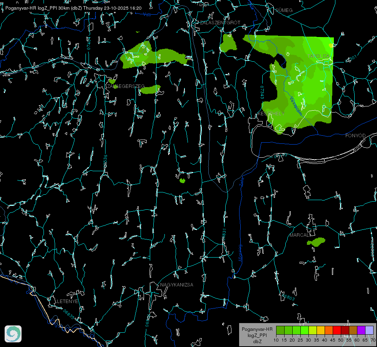Click the legend scale value 10
377x347 pixels.
coord(276,340)
